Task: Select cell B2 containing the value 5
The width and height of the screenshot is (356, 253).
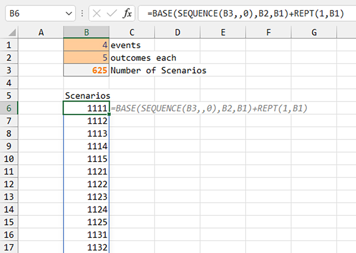Action: [x=86, y=57]
